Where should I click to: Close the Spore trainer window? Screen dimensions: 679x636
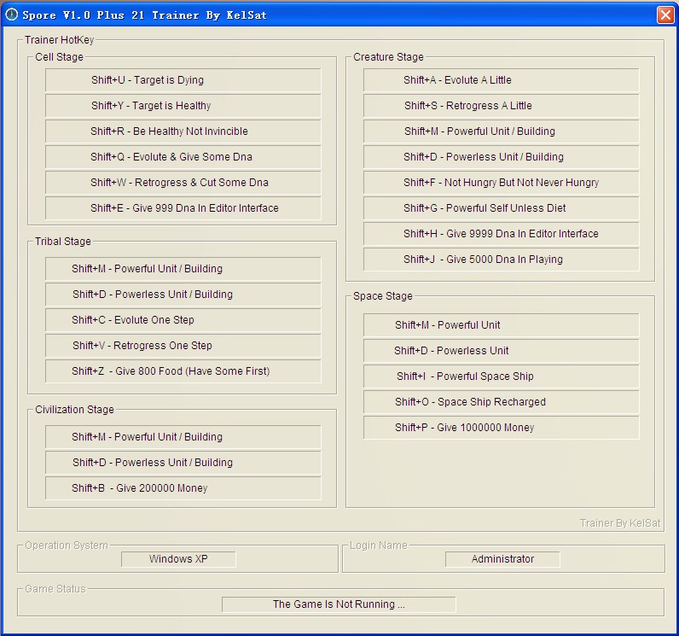click(x=665, y=15)
